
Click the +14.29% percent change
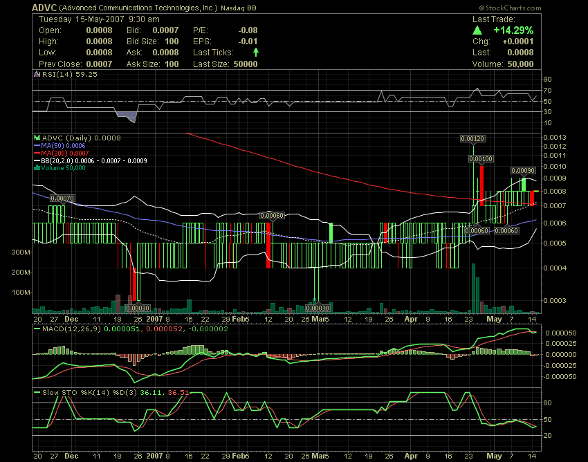513,30
